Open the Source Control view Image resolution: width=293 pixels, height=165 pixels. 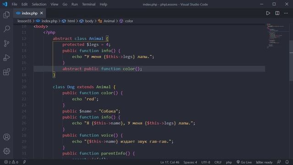(x=6, y=43)
